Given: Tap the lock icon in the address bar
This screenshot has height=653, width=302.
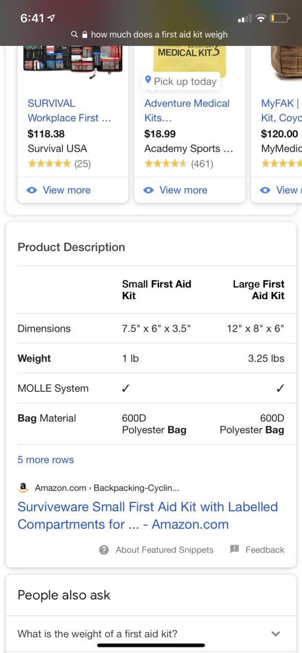Looking at the screenshot, I should [85, 35].
